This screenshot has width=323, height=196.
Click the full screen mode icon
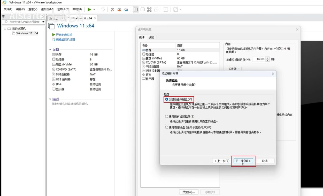coord(149,10)
